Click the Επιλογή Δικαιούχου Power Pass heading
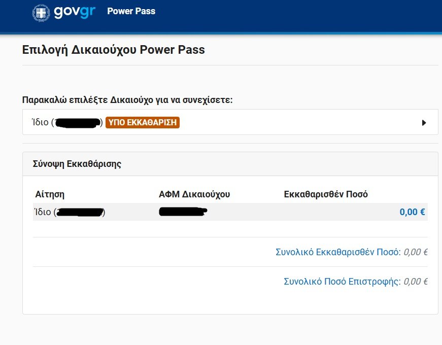Screen dimensions: 442x345 pyautogui.click(x=113, y=50)
